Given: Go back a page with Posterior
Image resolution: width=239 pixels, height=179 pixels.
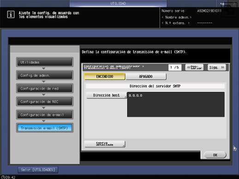Looking at the screenshot, I should click(194, 67).
